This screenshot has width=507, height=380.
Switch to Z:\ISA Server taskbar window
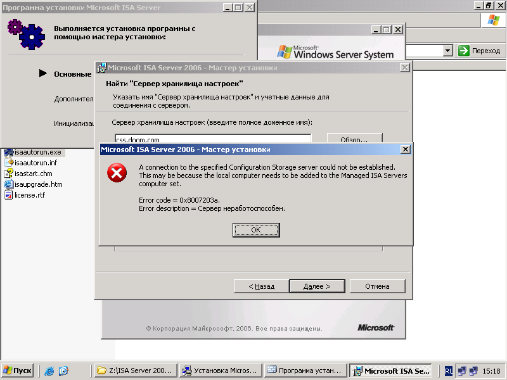(136, 370)
